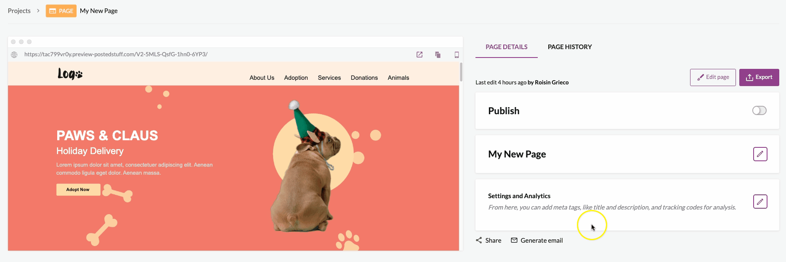Click the Holiday Delivery subtitle
Image resolution: width=786 pixels, height=262 pixels.
pyautogui.click(x=90, y=151)
